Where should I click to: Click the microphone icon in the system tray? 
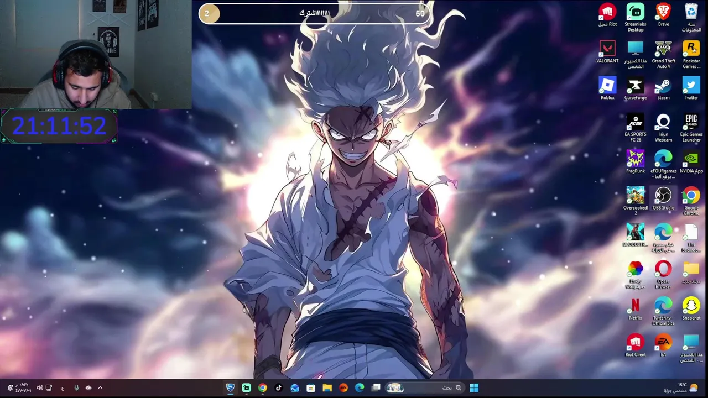pos(76,387)
